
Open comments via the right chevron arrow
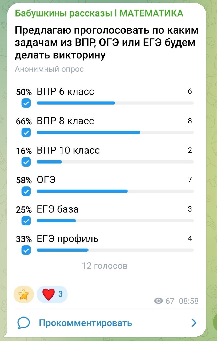[194, 323]
